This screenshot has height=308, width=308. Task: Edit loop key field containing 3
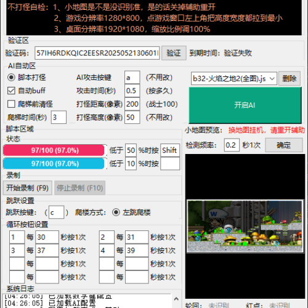[x=17, y=251]
